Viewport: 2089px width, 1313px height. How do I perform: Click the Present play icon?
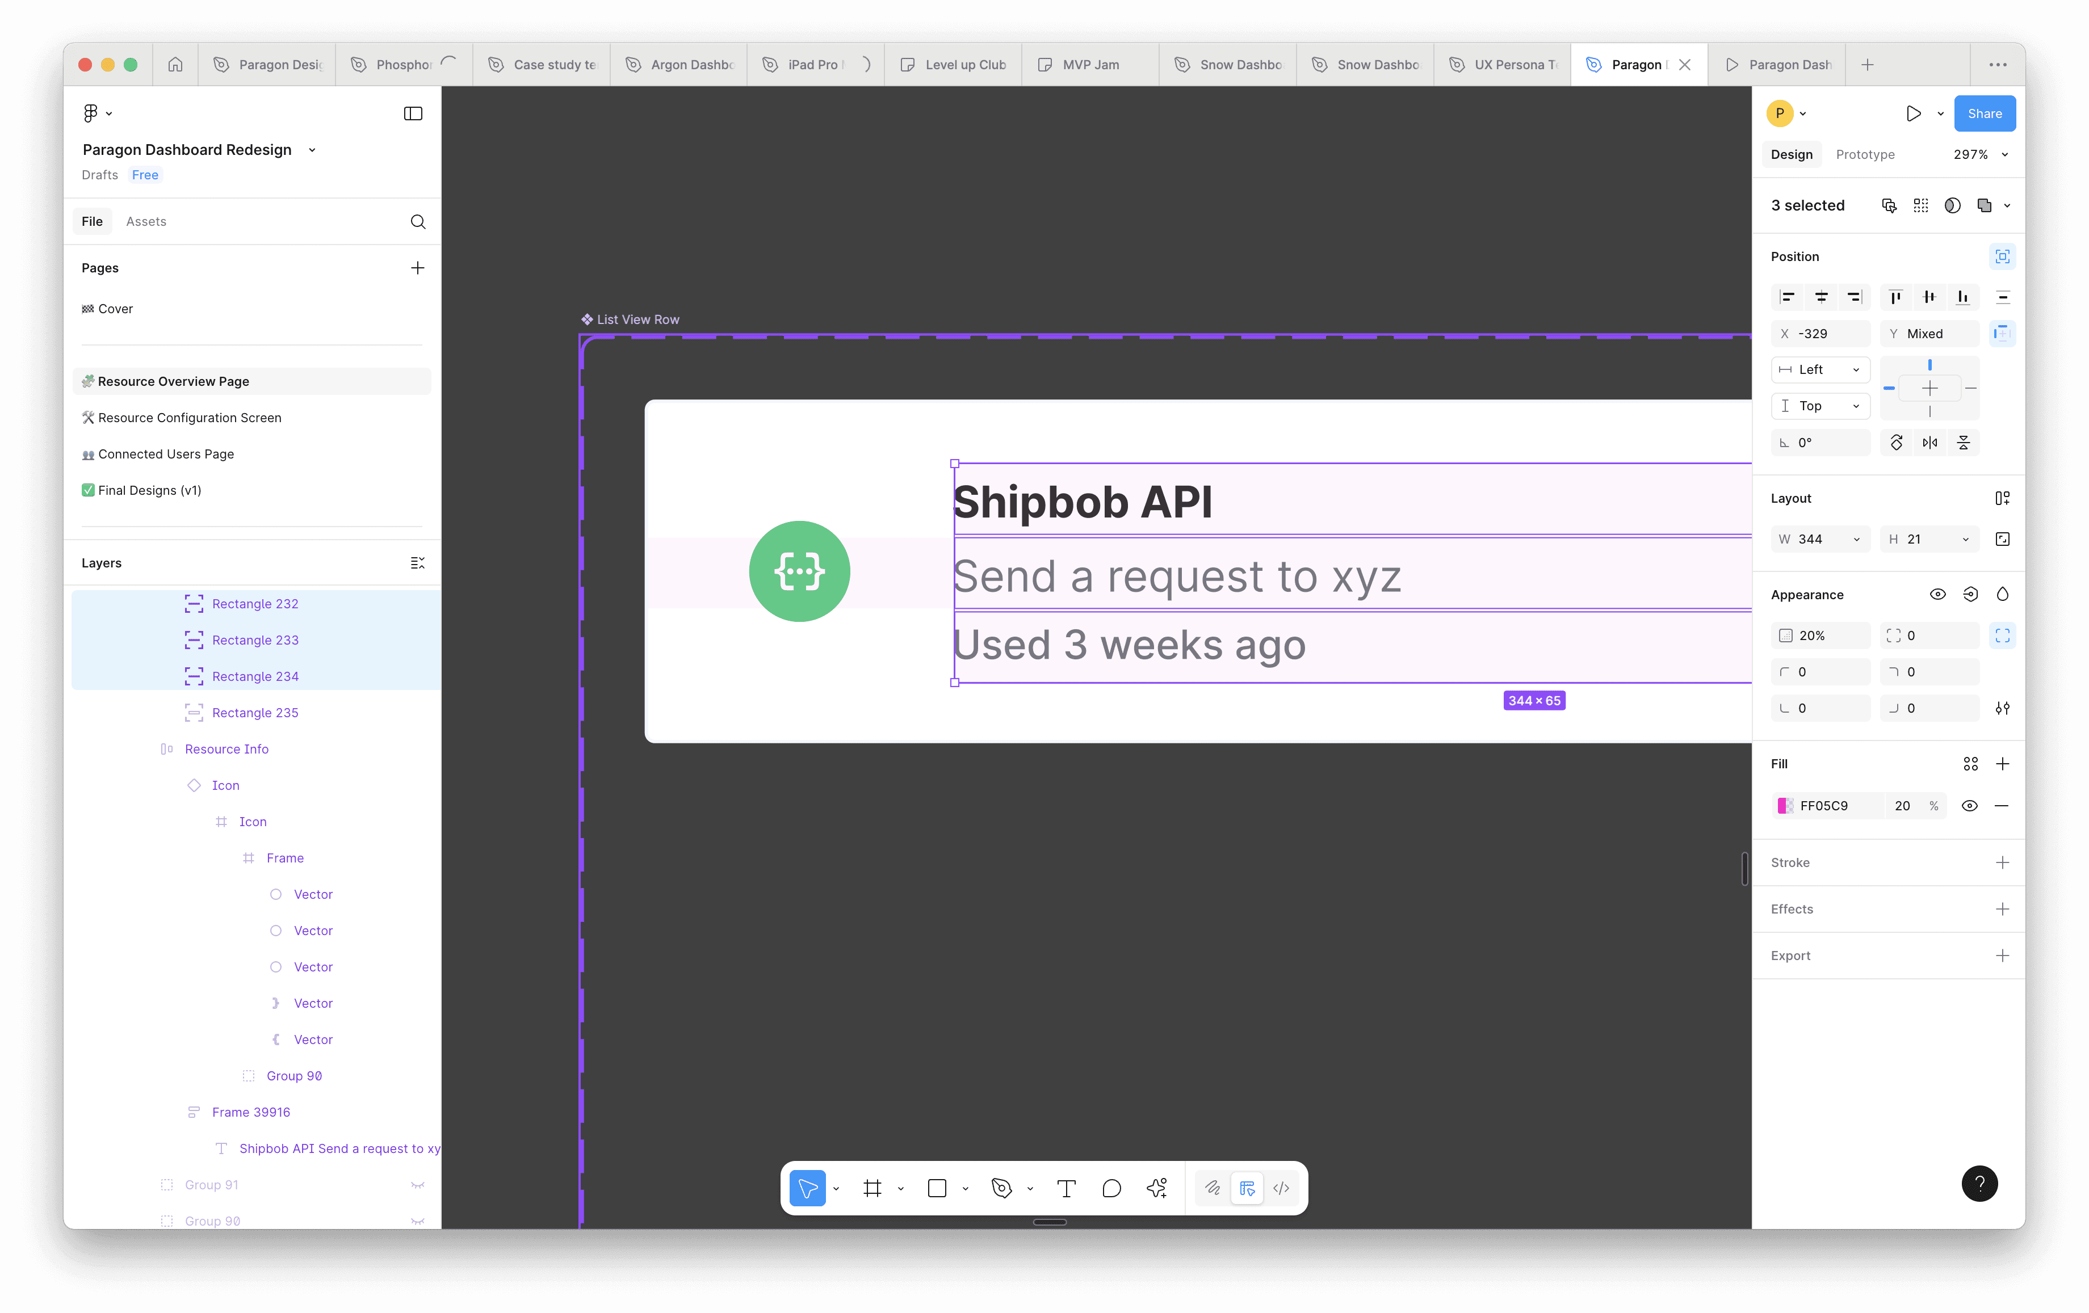click(x=1913, y=113)
